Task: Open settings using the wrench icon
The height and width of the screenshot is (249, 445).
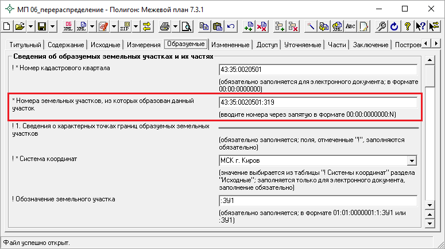Action: point(381,26)
